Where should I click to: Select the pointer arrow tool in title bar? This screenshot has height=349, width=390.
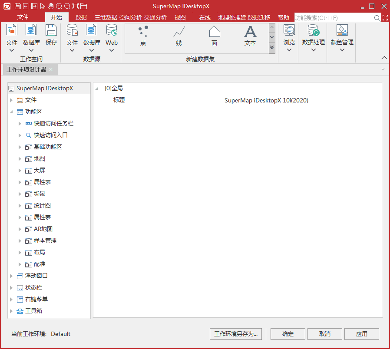click(x=43, y=6)
